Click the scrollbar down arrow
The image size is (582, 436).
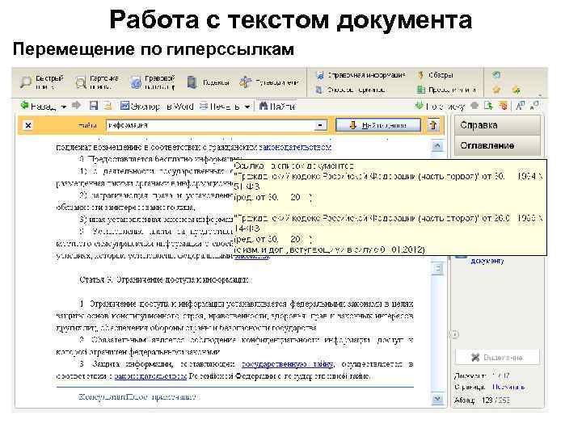tap(437, 399)
